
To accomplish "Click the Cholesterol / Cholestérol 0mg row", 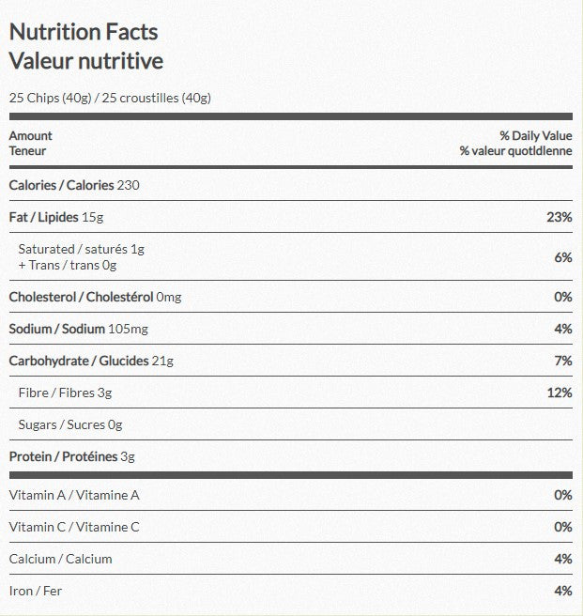I will 95,297.
